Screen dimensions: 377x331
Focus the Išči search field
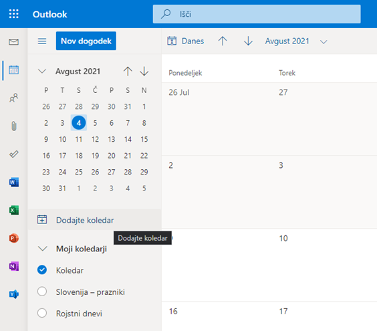point(257,14)
